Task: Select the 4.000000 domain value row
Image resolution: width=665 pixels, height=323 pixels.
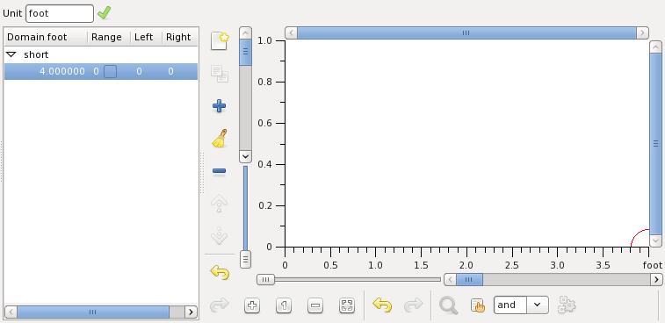Action: 101,72
